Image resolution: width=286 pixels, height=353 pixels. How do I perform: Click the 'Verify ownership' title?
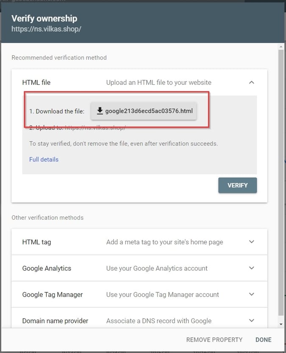pyautogui.click(x=44, y=19)
